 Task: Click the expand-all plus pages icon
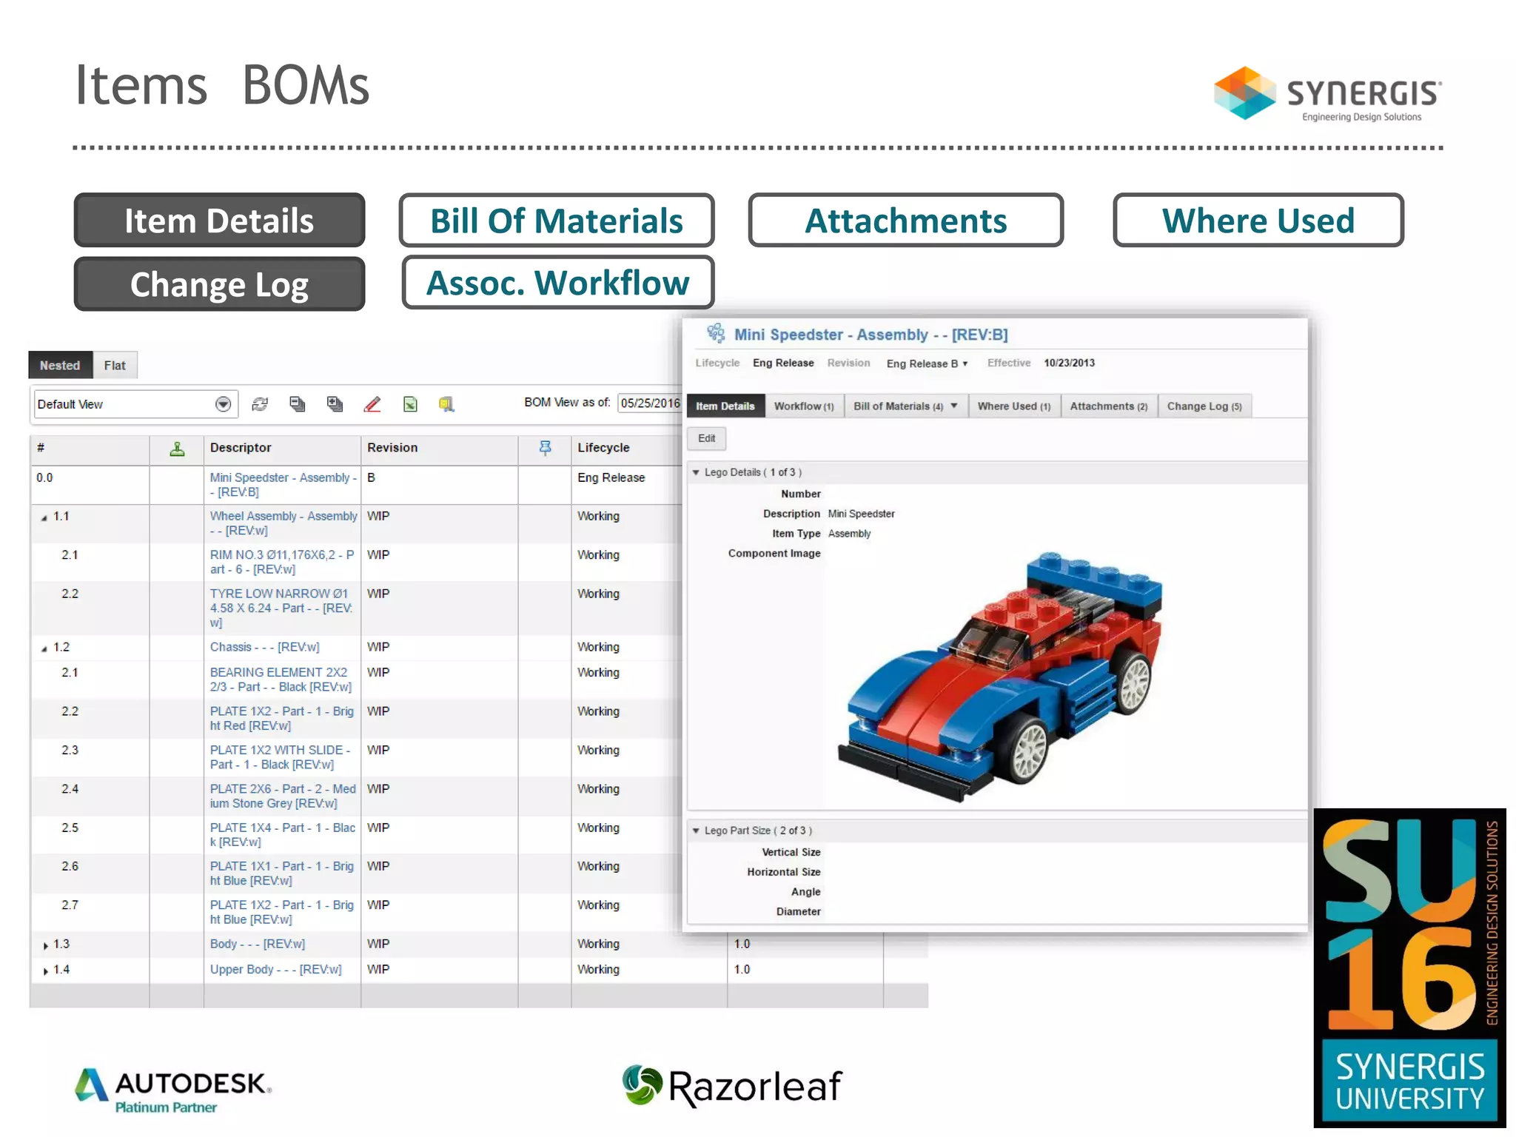point(335,404)
